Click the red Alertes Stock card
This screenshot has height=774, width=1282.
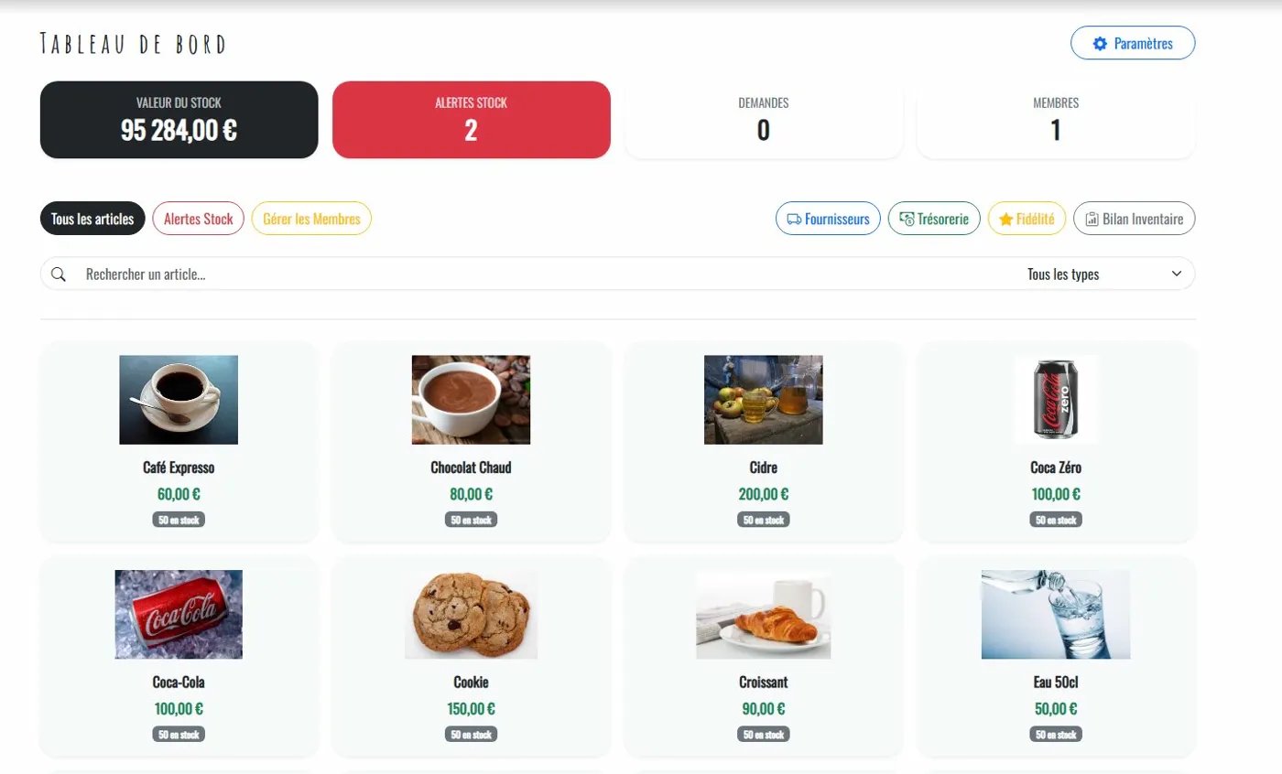point(471,120)
